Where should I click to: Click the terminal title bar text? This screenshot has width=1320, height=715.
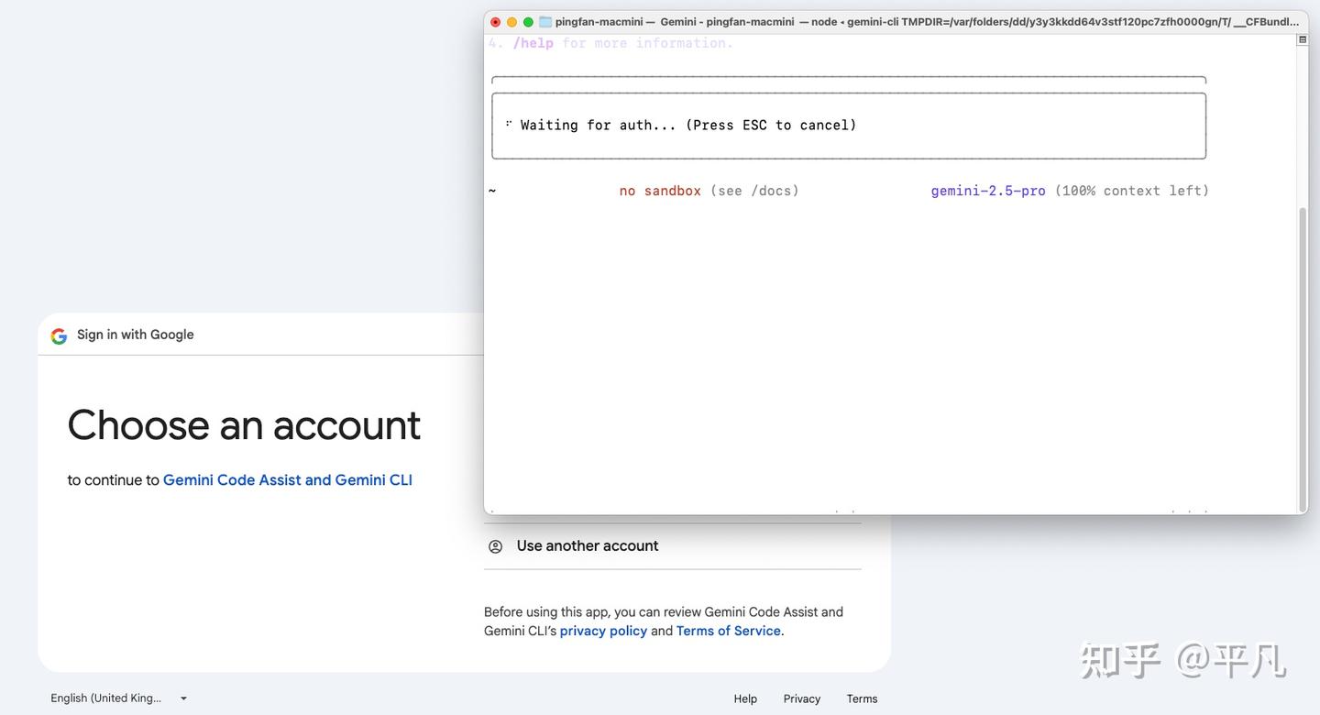[927, 22]
